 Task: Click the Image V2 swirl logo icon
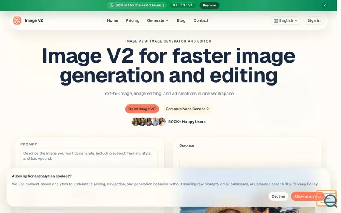click(x=17, y=20)
